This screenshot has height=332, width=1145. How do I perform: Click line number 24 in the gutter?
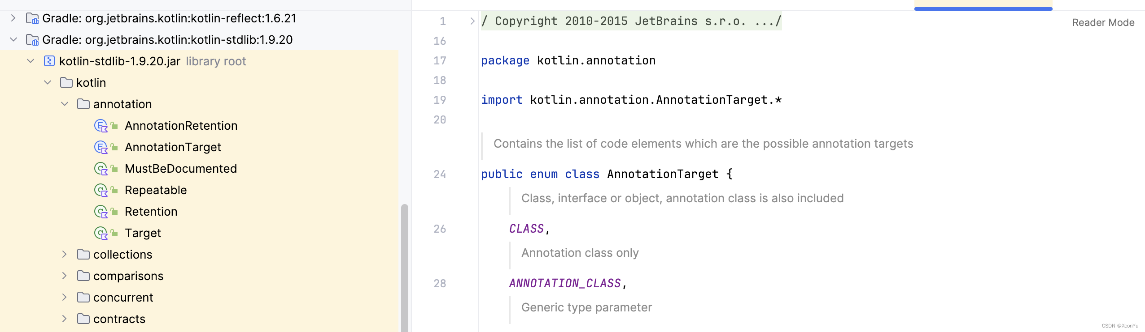(440, 174)
